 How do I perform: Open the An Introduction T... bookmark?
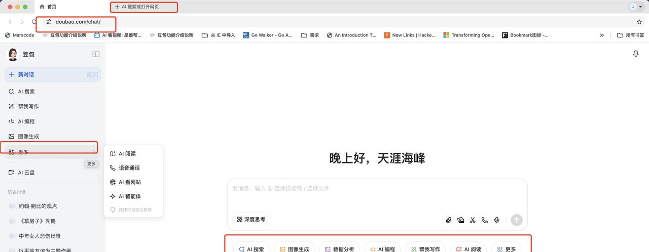[351, 35]
